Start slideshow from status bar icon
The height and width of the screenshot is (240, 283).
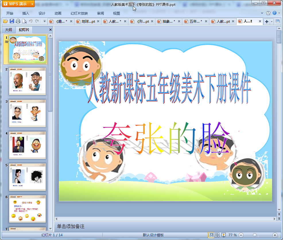(223, 235)
